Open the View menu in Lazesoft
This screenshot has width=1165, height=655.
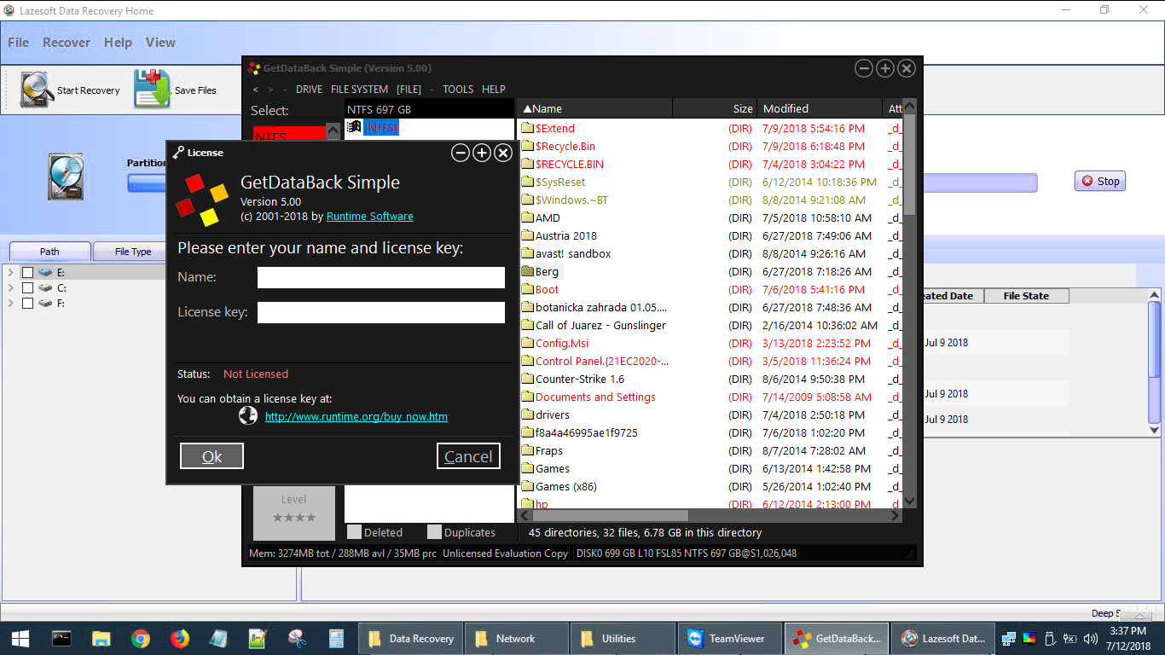[160, 42]
